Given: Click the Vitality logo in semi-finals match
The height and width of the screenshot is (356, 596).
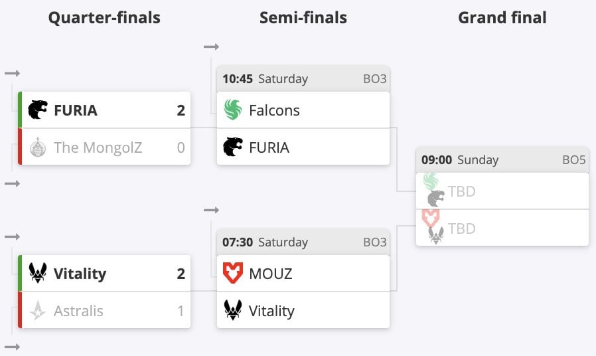Looking at the screenshot, I should tap(233, 310).
